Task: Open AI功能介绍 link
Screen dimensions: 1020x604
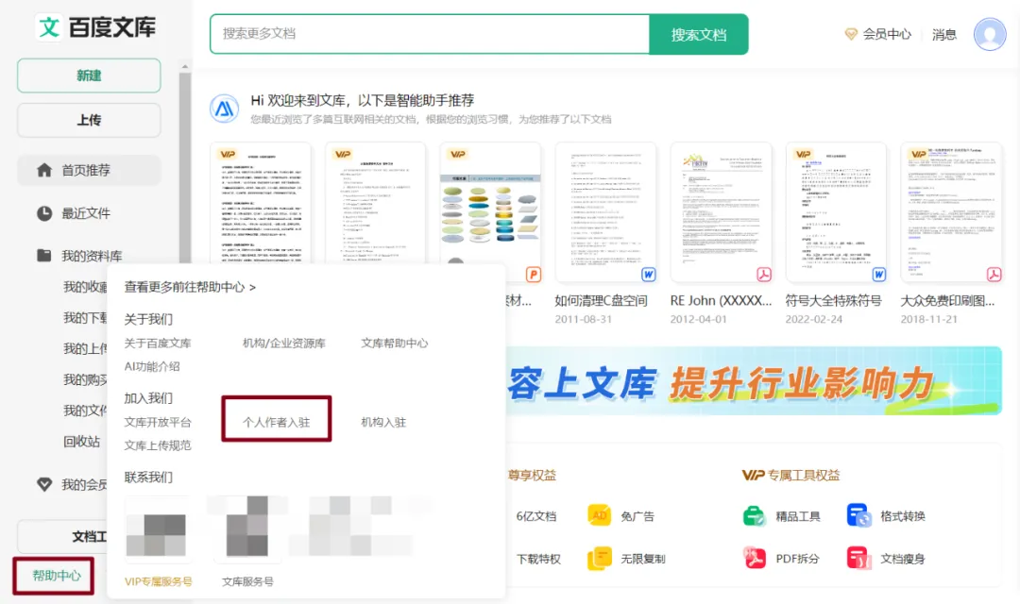Action: [151, 366]
